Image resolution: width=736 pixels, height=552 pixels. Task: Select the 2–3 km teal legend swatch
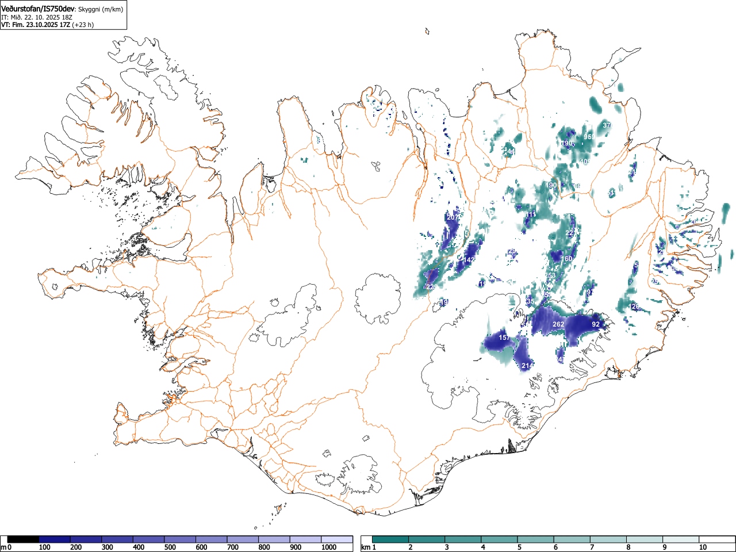(x=427, y=539)
